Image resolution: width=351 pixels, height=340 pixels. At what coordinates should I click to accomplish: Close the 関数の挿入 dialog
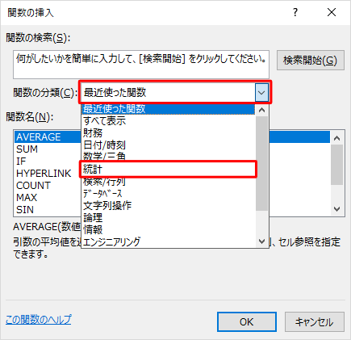pos(332,12)
